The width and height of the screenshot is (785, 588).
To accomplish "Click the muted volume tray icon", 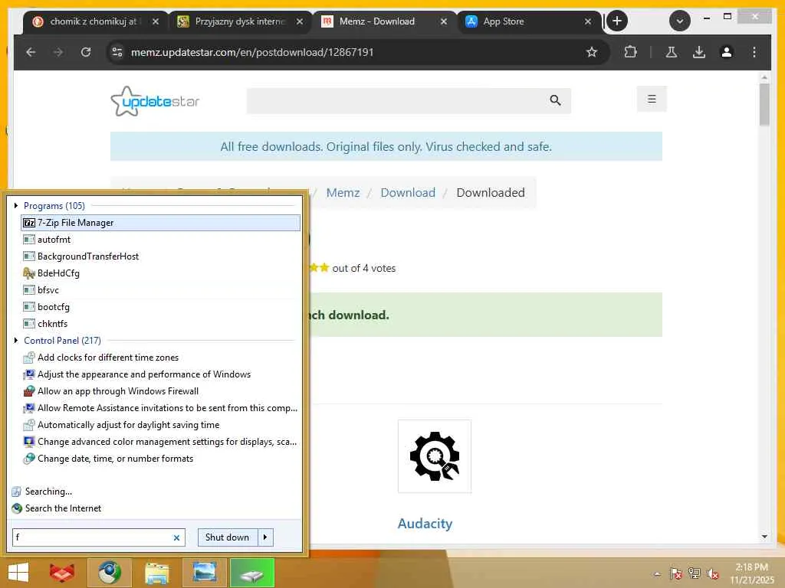I will (713, 573).
